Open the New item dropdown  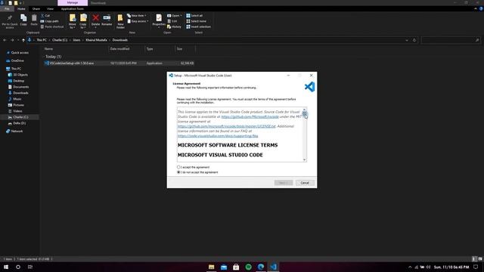pyautogui.click(x=137, y=15)
